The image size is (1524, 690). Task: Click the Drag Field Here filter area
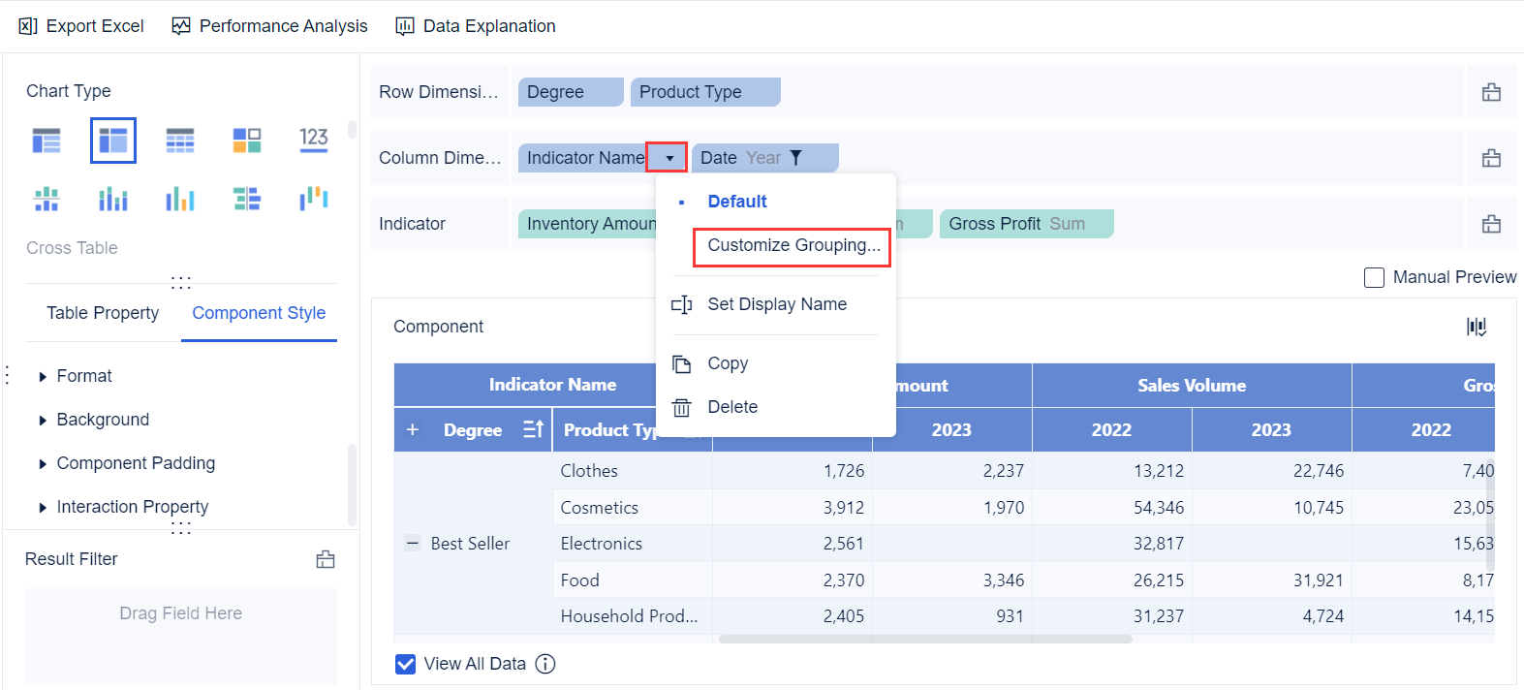(x=181, y=636)
